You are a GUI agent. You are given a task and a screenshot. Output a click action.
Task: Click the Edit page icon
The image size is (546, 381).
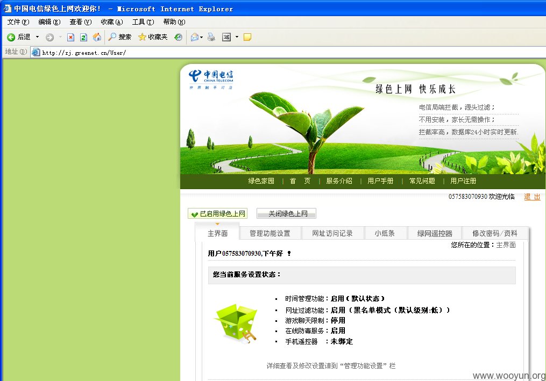coord(226,37)
